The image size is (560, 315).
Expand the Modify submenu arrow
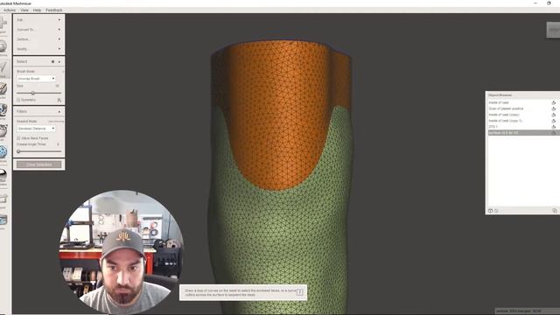[x=59, y=49]
